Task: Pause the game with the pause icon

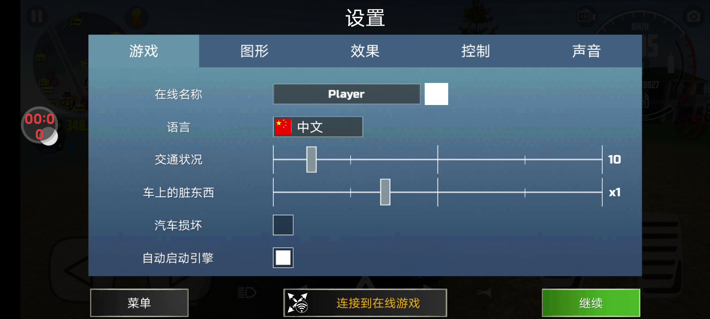Action: coord(36,17)
